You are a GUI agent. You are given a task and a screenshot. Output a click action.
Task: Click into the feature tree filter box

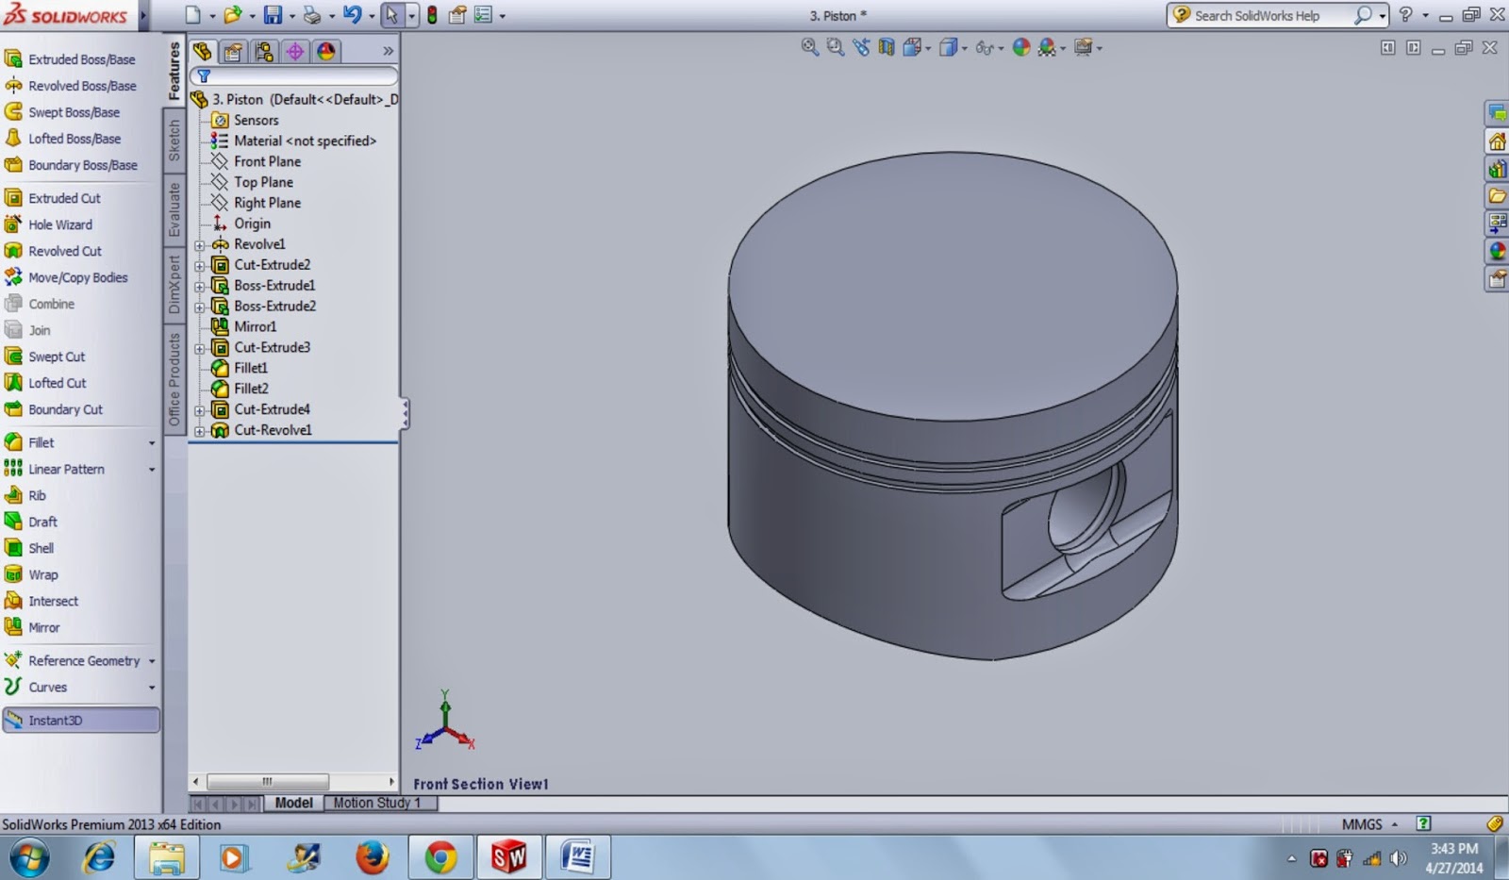click(x=294, y=75)
